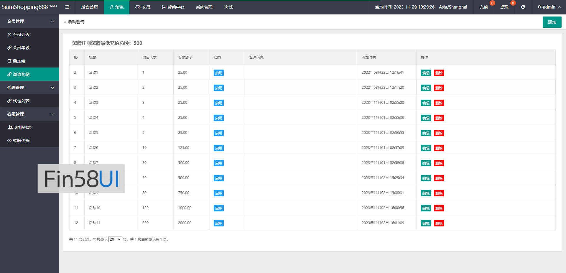This screenshot has height=273, width=566.
Task: Open the per-page count dropdown showing 20
Action: click(115, 239)
